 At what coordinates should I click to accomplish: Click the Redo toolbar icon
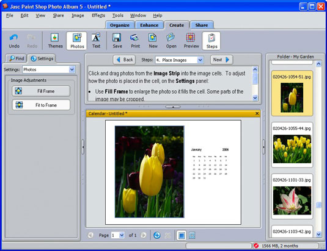coord(32,41)
